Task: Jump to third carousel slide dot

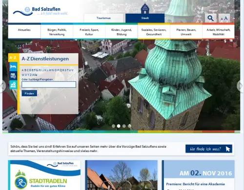Action: 124,126
